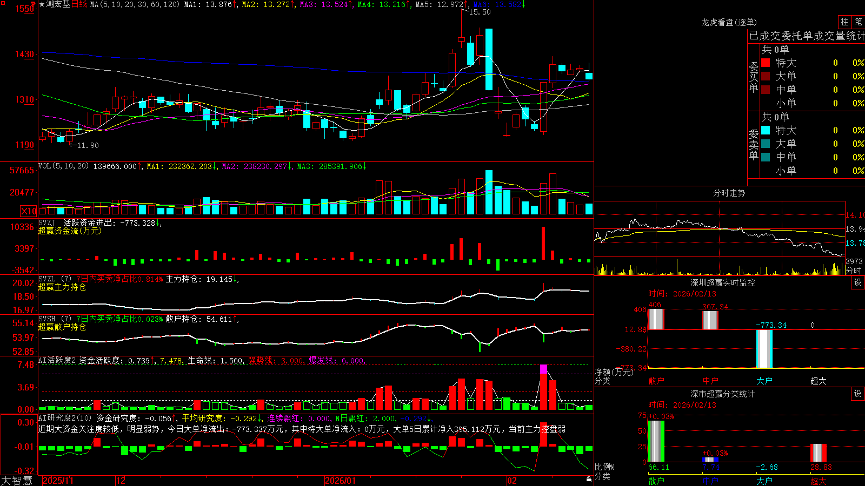Select the 2025/11 date marker on timeline

pyautogui.click(x=58, y=481)
